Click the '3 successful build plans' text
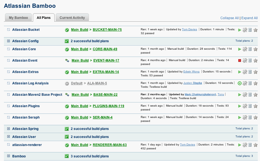260x161 pixels. coord(90,156)
